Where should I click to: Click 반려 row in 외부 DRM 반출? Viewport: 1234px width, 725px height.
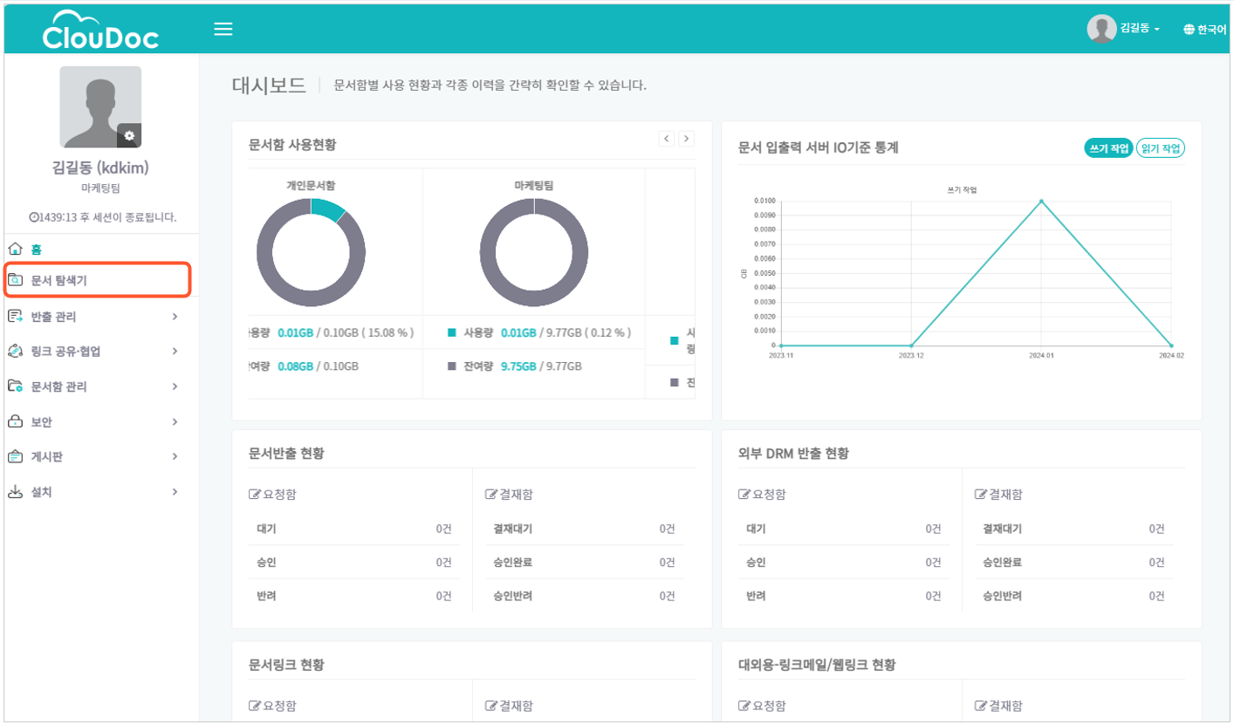coord(844,596)
